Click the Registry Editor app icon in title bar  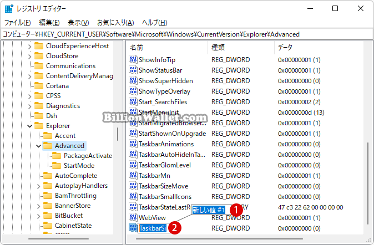(x=9, y=8)
